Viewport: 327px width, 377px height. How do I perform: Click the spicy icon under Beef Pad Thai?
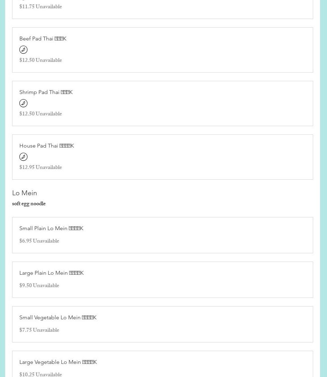point(24,50)
